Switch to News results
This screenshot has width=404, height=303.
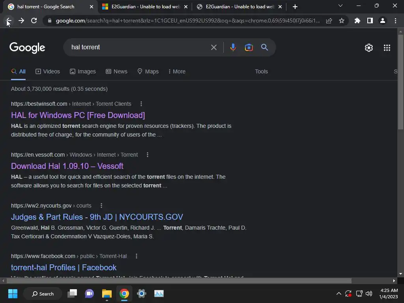pyautogui.click(x=116, y=72)
